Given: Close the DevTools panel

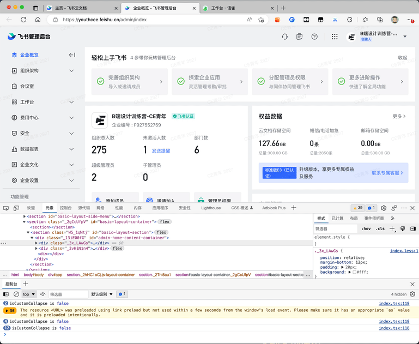Looking at the screenshot, I should [412, 208].
